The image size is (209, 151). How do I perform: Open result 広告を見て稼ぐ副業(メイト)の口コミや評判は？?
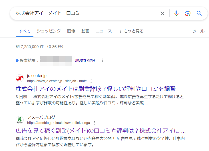pyautogui.click(x=101, y=131)
